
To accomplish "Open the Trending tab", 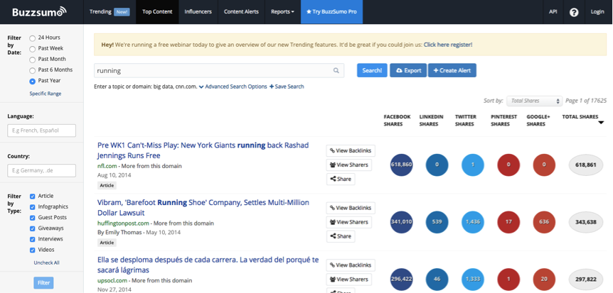I will tap(109, 11).
